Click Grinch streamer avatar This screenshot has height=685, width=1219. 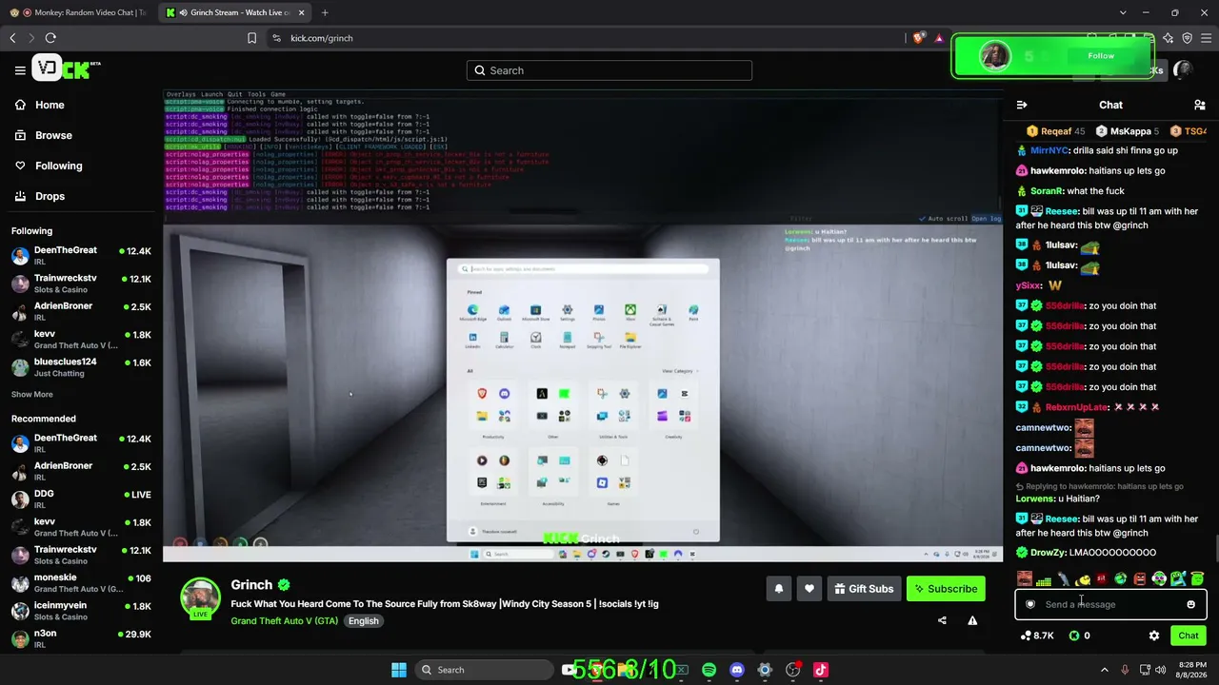[x=201, y=598]
